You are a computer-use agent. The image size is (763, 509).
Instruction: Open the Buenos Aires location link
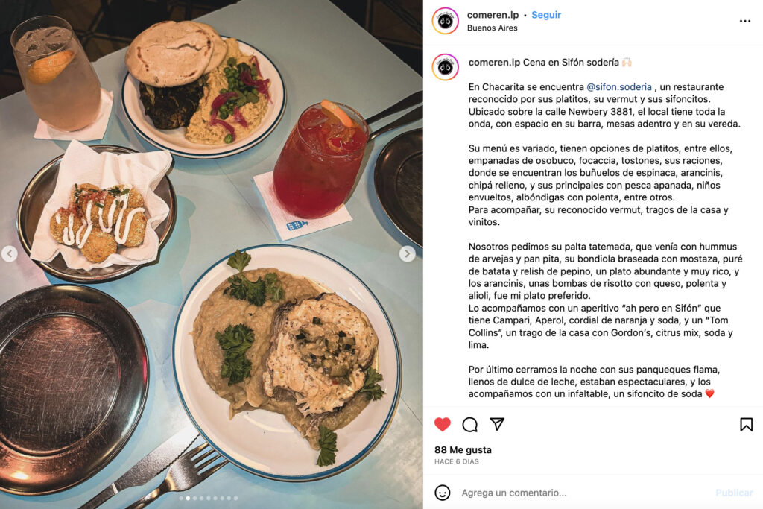point(492,28)
